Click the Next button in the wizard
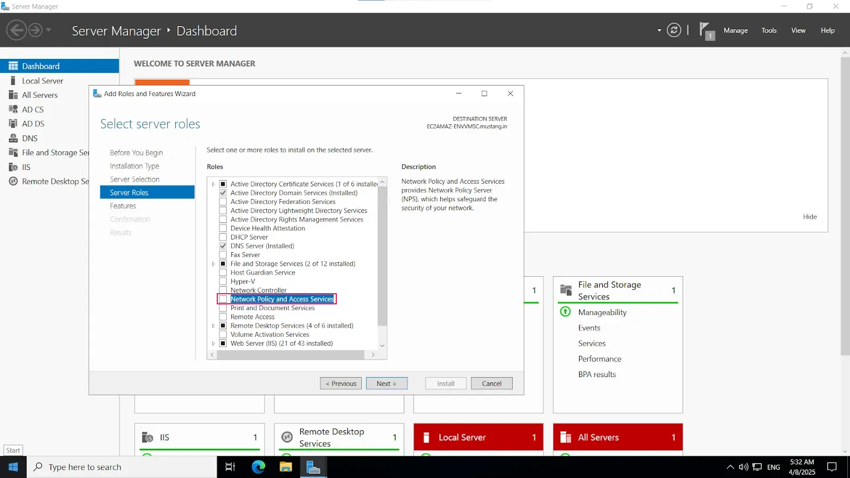Image resolution: width=850 pixels, height=478 pixels. click(387, 383)
